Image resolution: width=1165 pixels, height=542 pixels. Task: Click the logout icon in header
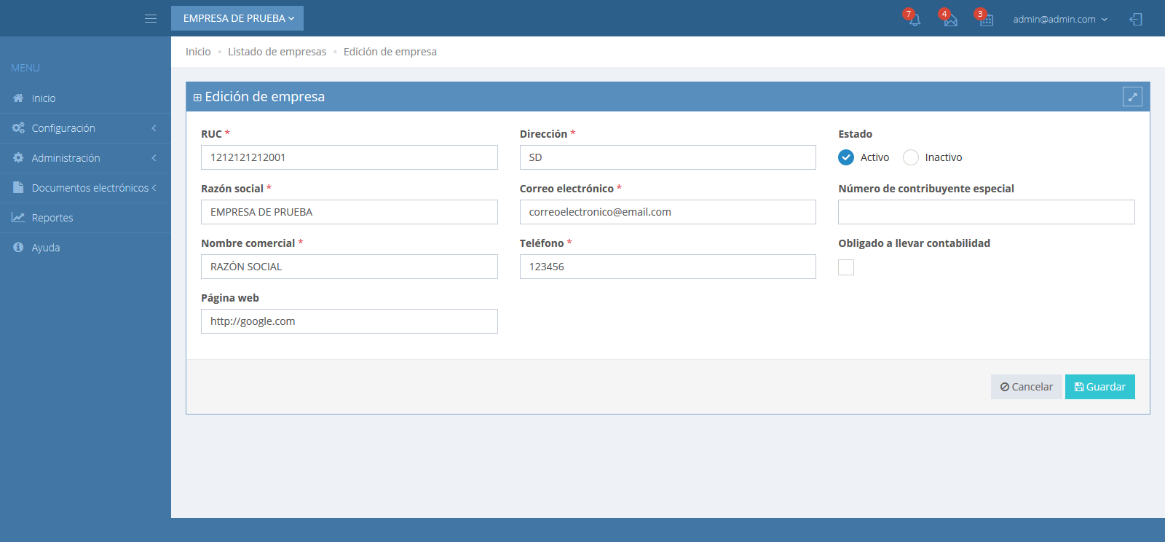coord(1136,19)
